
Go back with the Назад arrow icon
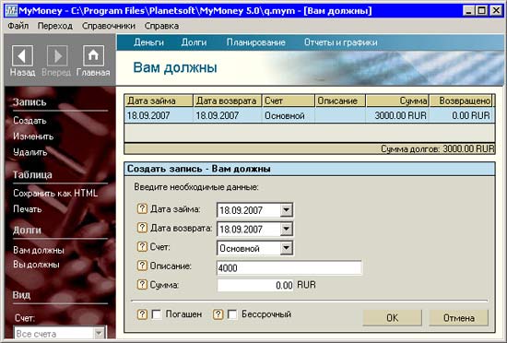(22, 56)
